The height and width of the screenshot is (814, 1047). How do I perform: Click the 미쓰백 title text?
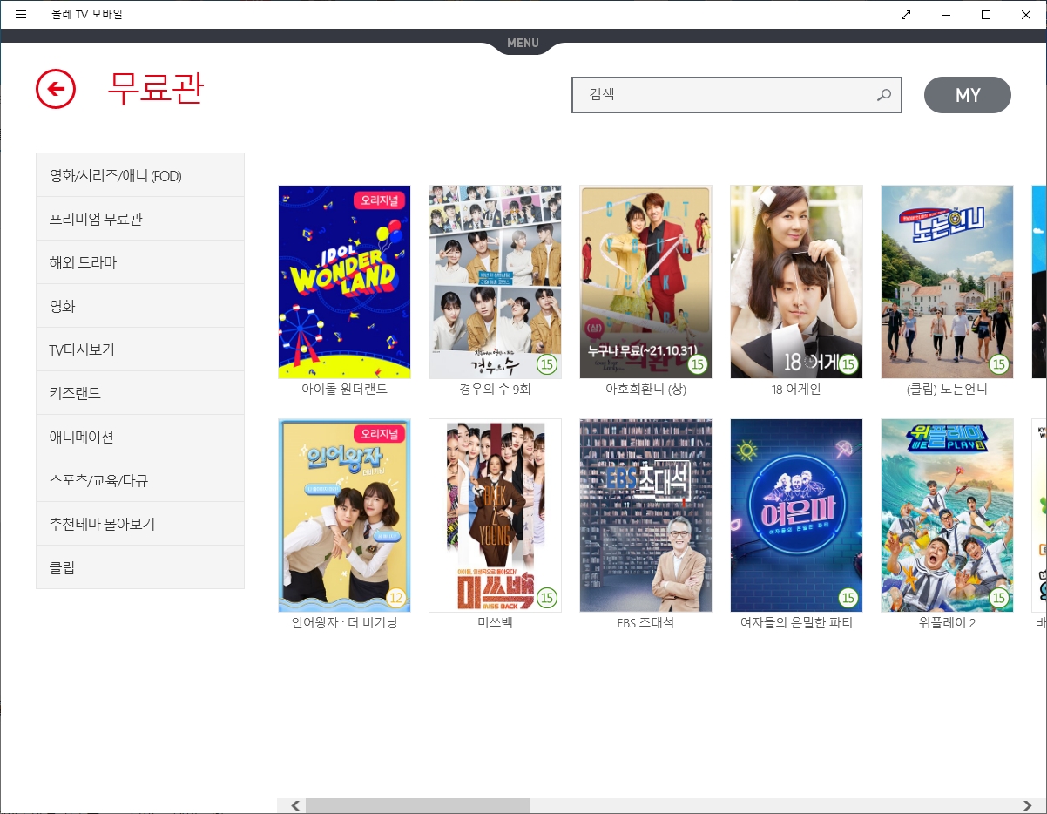pyautogui.click(x=495, y=623)
